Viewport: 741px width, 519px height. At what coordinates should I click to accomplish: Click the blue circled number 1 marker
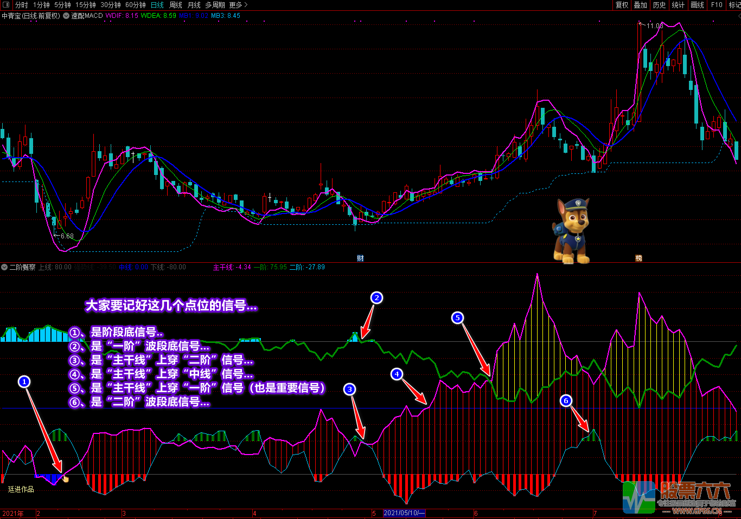pyautogui.click(x=24, y=382)
